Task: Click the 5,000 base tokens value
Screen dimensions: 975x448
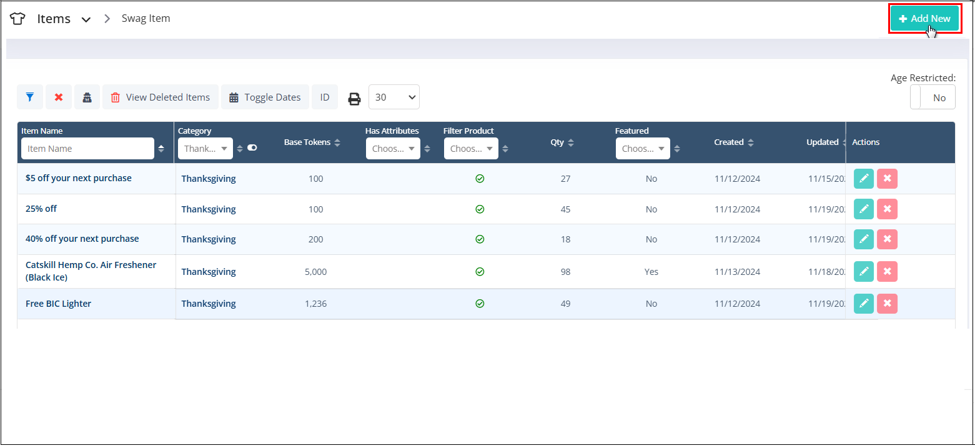Action: [316, 272]
